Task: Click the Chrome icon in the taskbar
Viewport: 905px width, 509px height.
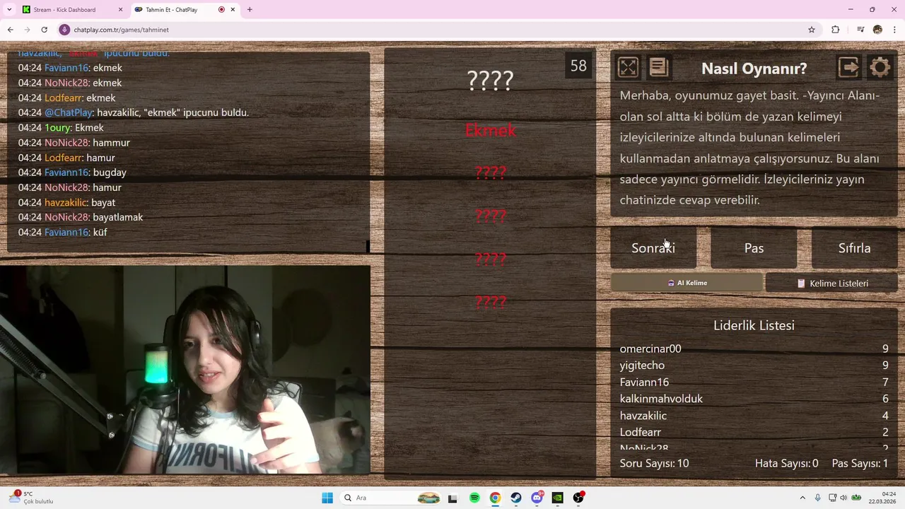Action: coord(495,498)
